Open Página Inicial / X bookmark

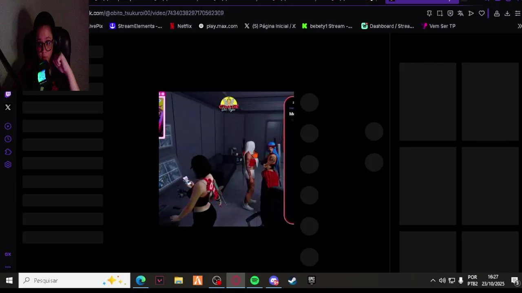click(x=270, y=26)
